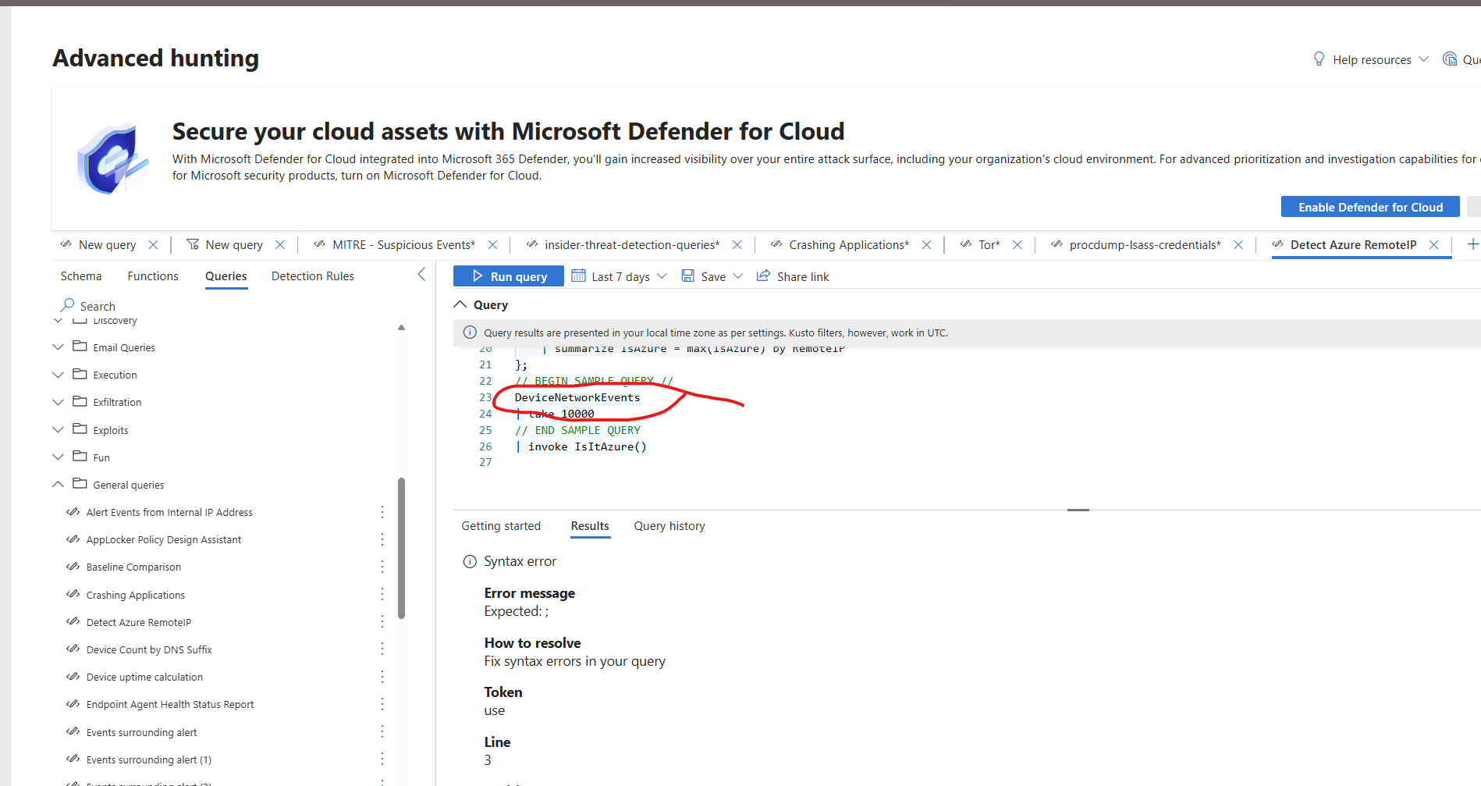1481x786 pixels.
Task: Click the DeviceNetworkEvents line in query editor
Action: [577, 397]
